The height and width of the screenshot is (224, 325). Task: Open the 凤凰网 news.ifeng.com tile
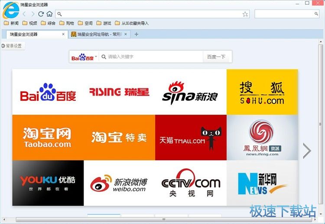point(262,138)
